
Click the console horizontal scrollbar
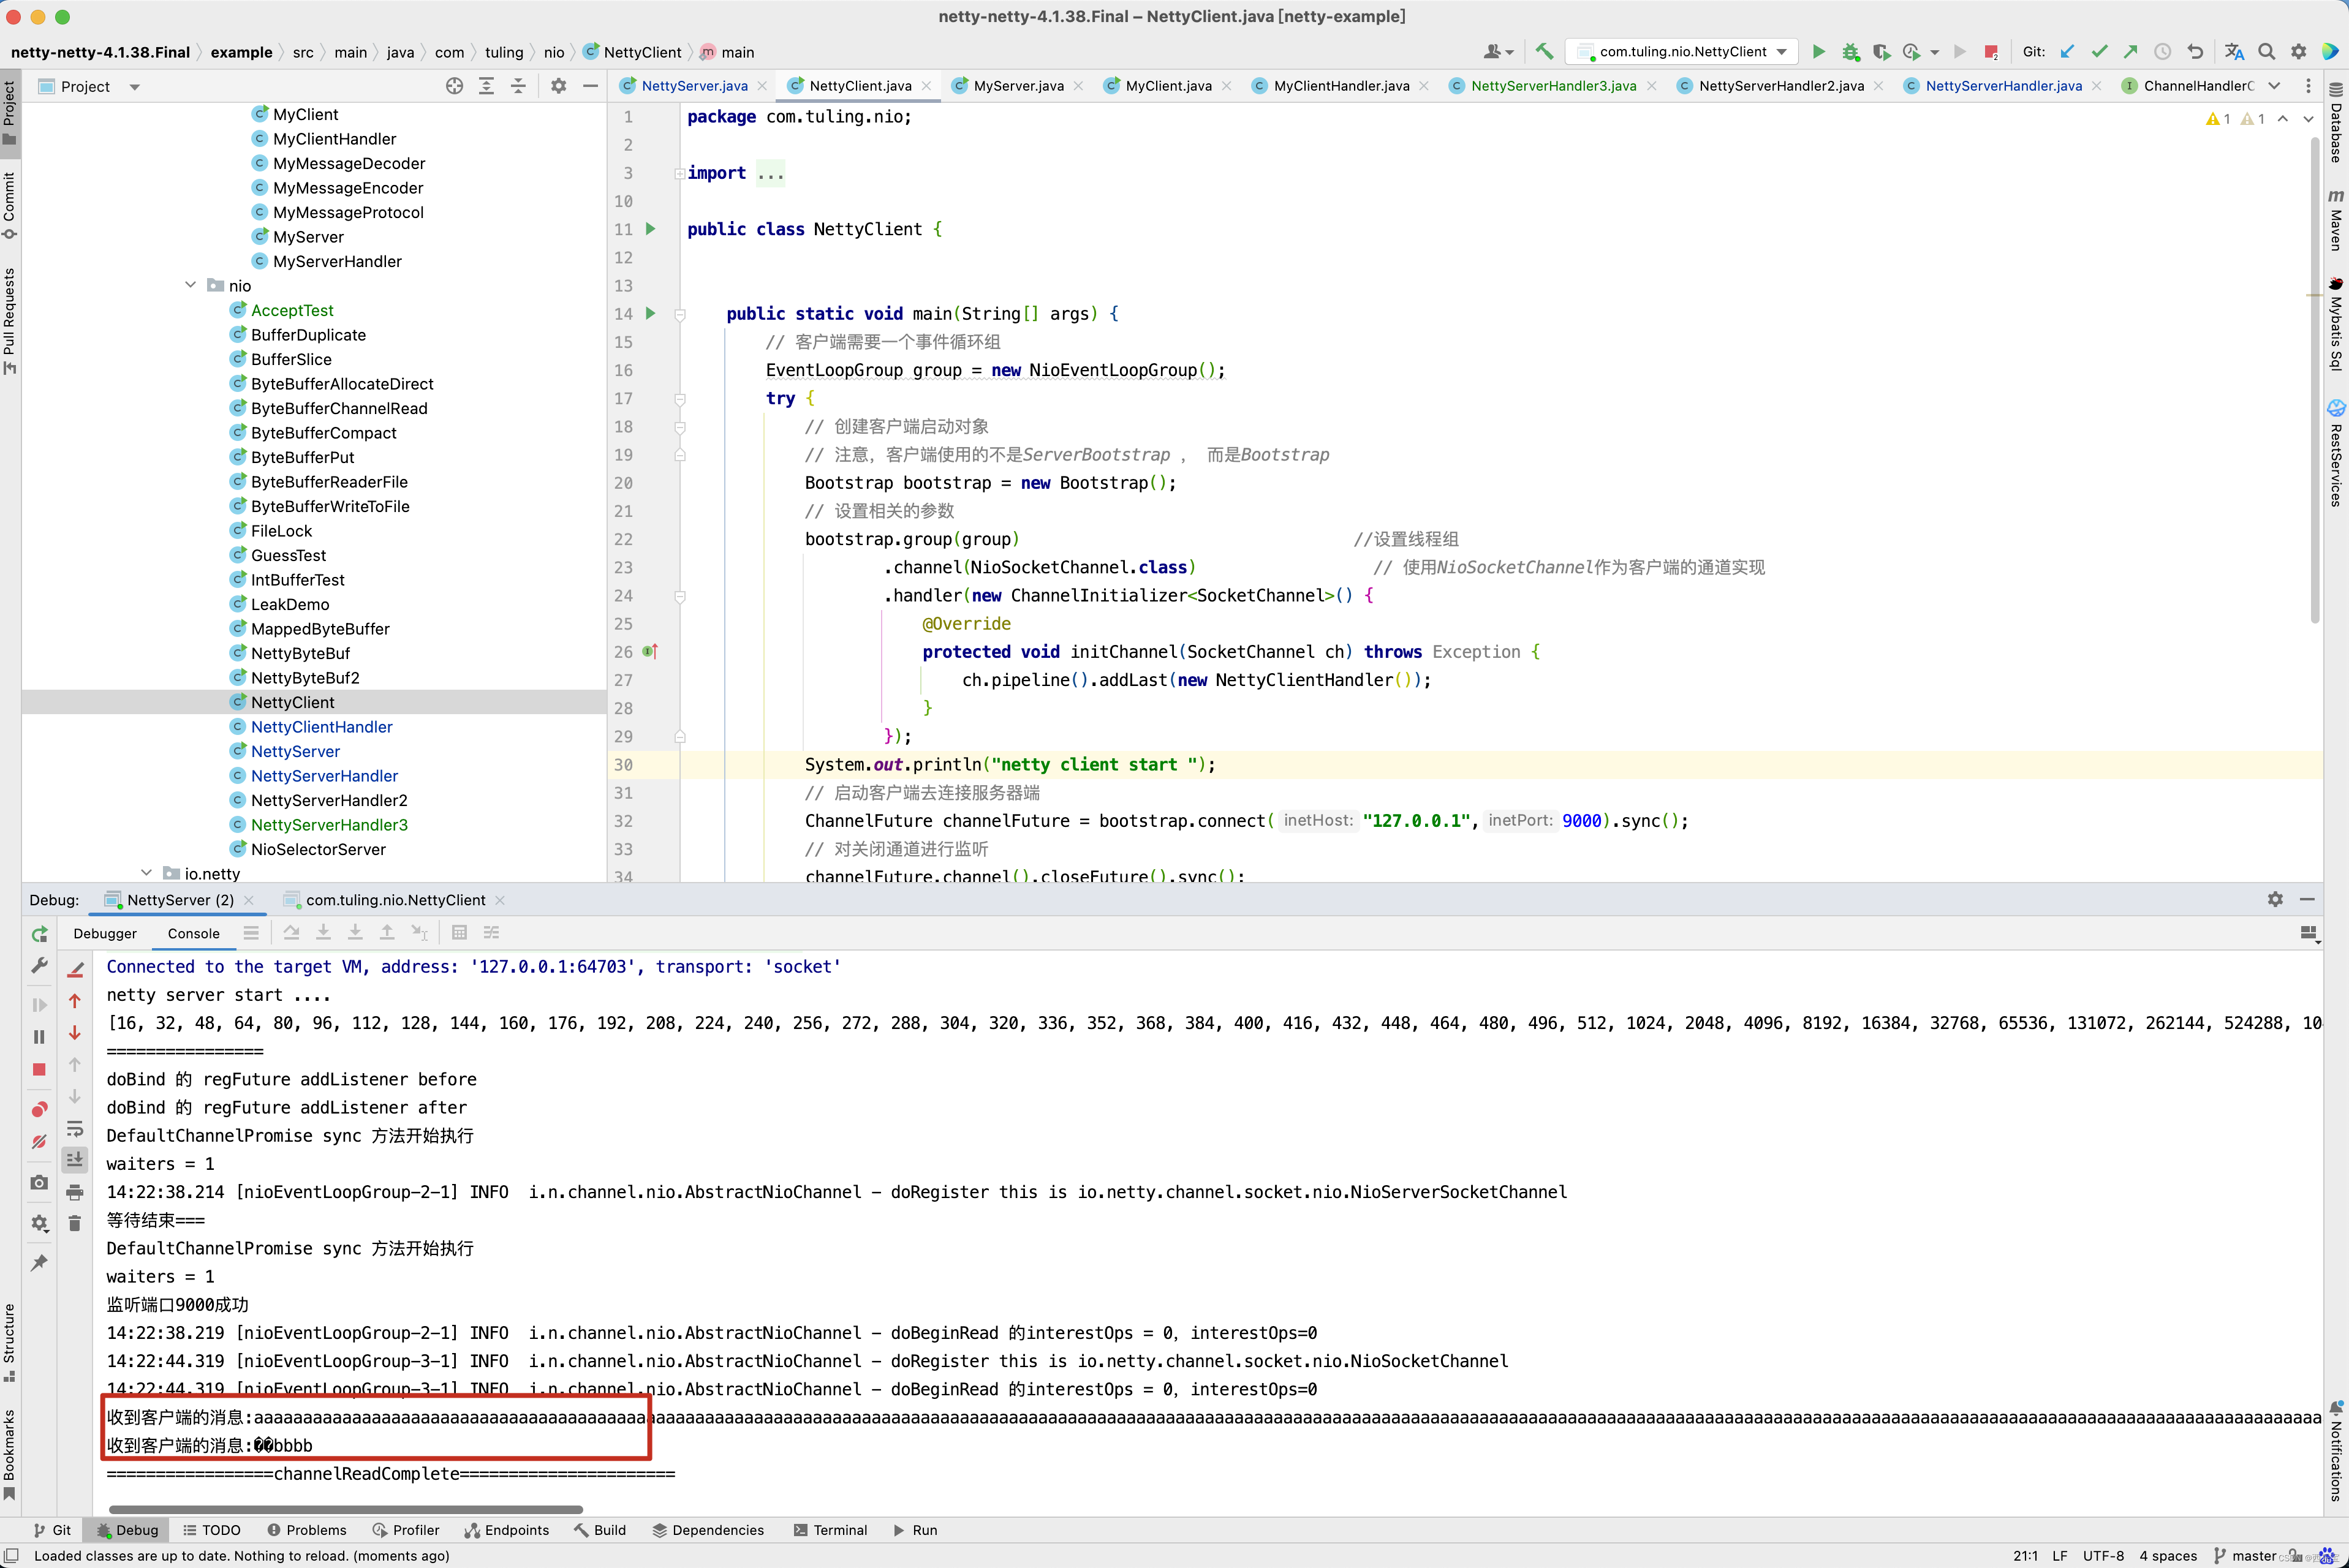[x=345, y=1509]
